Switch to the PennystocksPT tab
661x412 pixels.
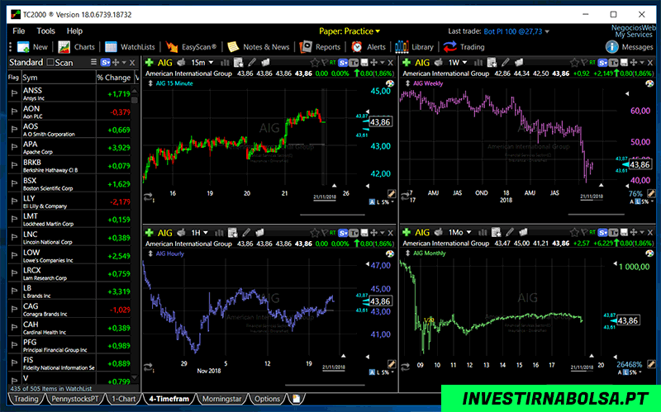click(x=74, y=399)
